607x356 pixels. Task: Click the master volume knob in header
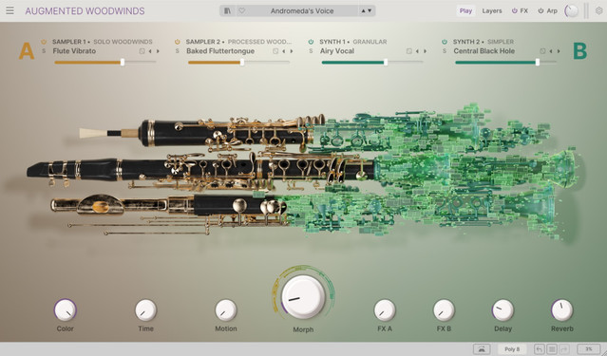coord(572,10)
